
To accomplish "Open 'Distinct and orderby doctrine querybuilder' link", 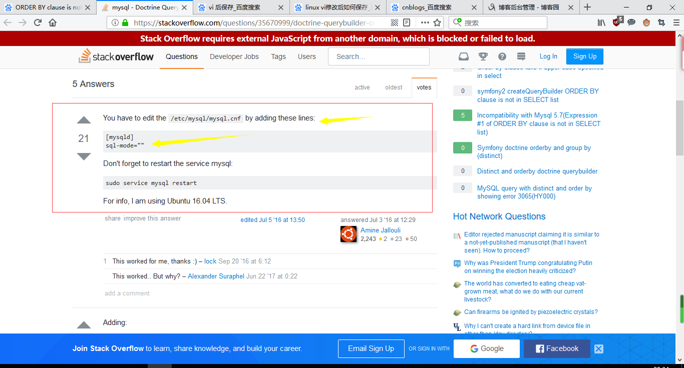I will tap(537, 171).
